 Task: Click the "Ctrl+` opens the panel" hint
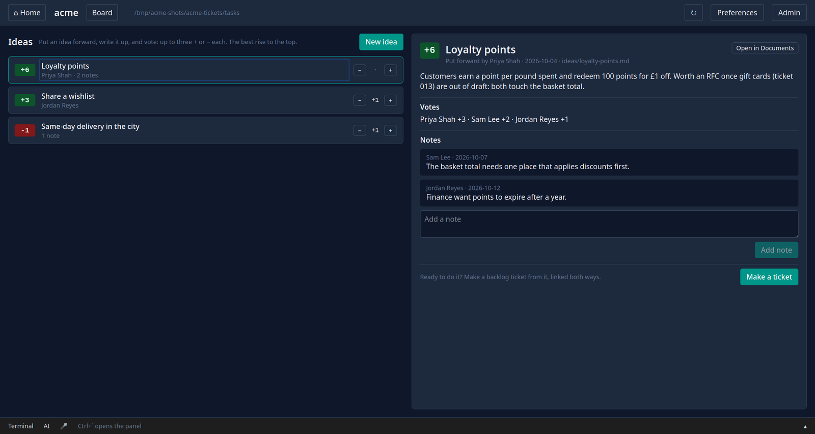[110, 426]
